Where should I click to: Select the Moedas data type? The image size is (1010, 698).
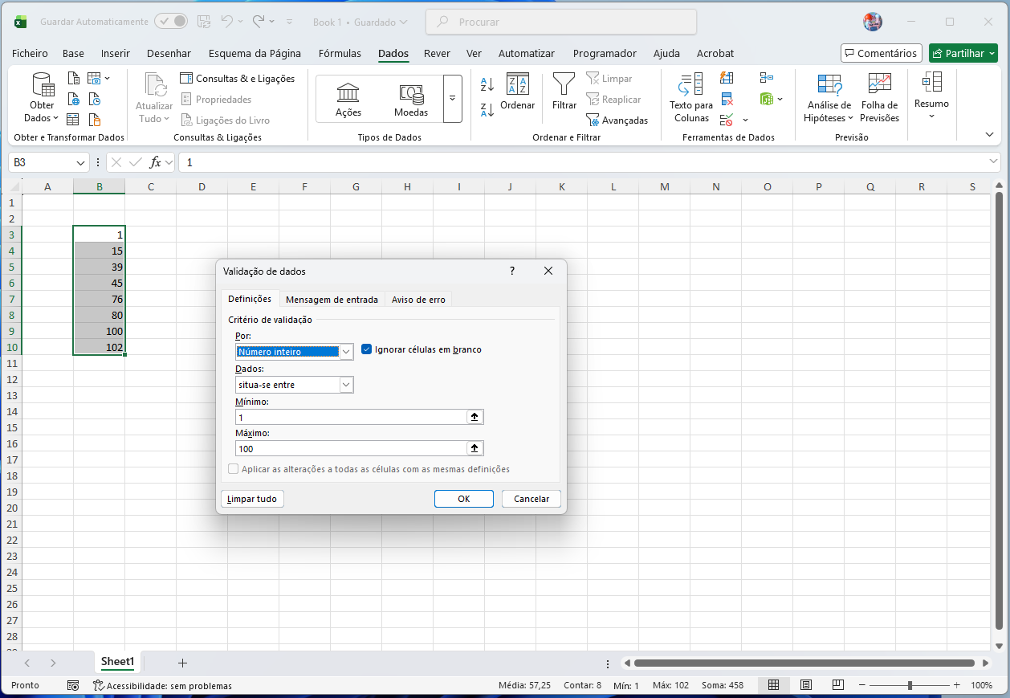411,99
